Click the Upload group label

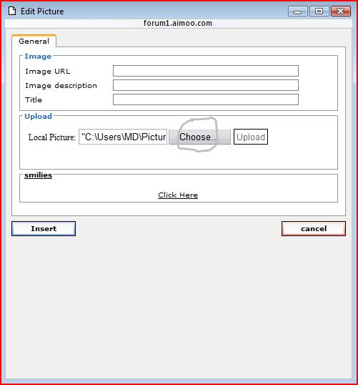[x=39, y=116]
